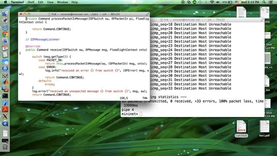
Task: Click the battery 45% indicator
Action: point(227,2)
